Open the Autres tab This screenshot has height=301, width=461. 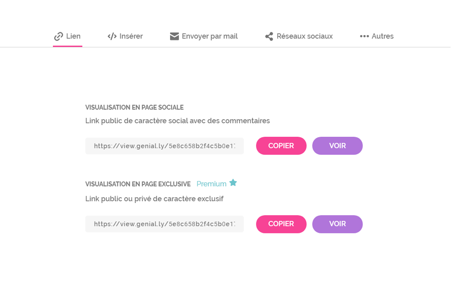[383, 36]
